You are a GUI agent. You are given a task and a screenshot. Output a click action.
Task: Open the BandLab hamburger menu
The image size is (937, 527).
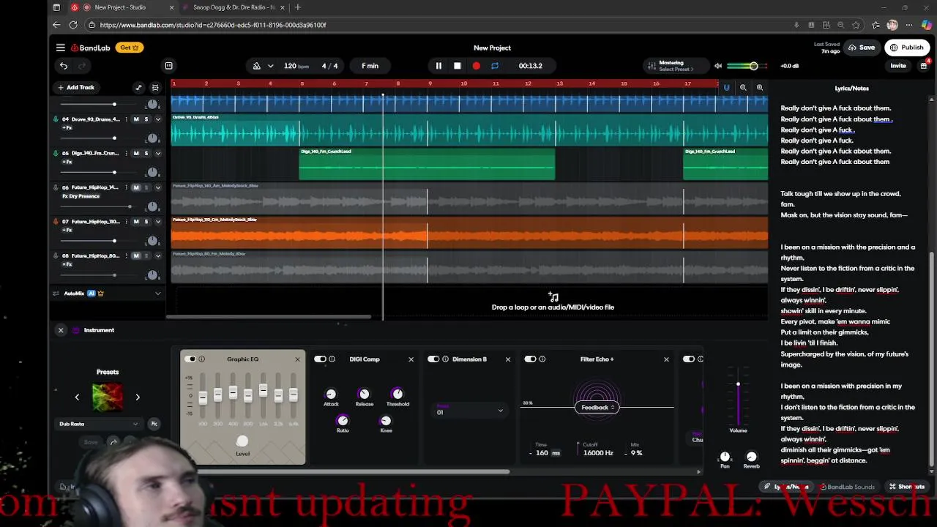[60, 48]
